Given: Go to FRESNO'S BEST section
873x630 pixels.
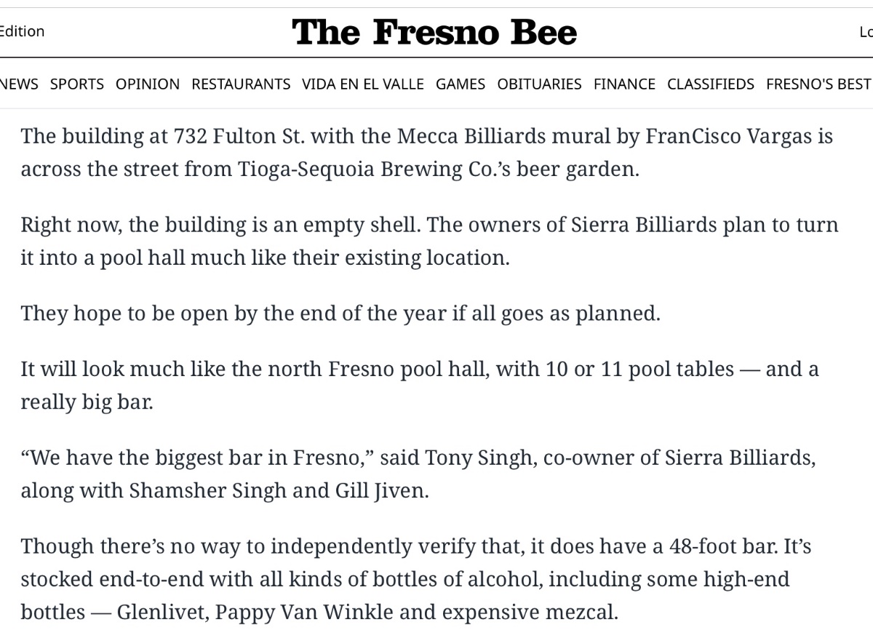Looking at the screenshot, I should (819, 84).
